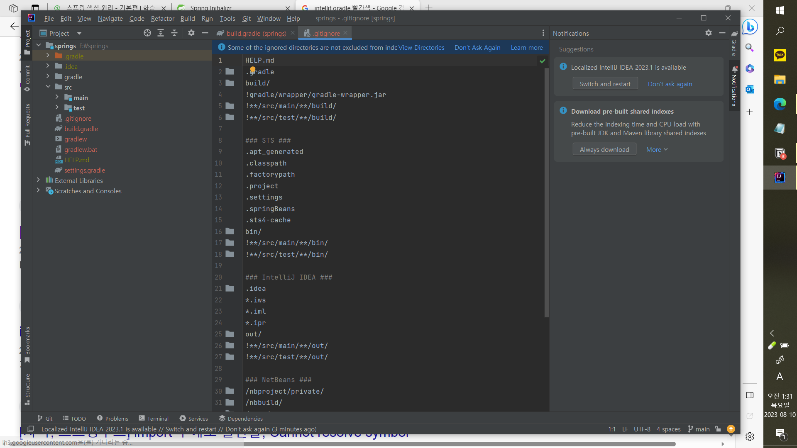This screenshot has height=448, width=797.
Task: Expand the .idea folder in project tree
Action: (x=48, y=66)
